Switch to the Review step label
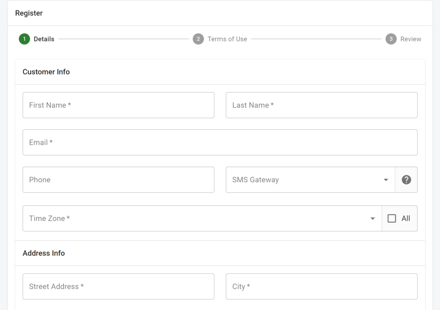This screenshot has width=440, height=310. click(411, 39)
